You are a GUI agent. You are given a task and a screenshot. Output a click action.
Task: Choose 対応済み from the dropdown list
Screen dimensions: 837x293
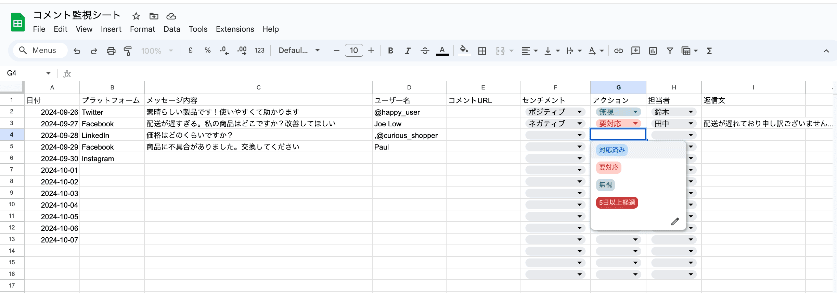point(612,150)
